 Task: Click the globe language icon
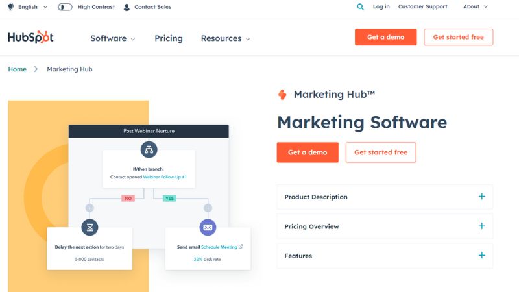tap(11, 7)
